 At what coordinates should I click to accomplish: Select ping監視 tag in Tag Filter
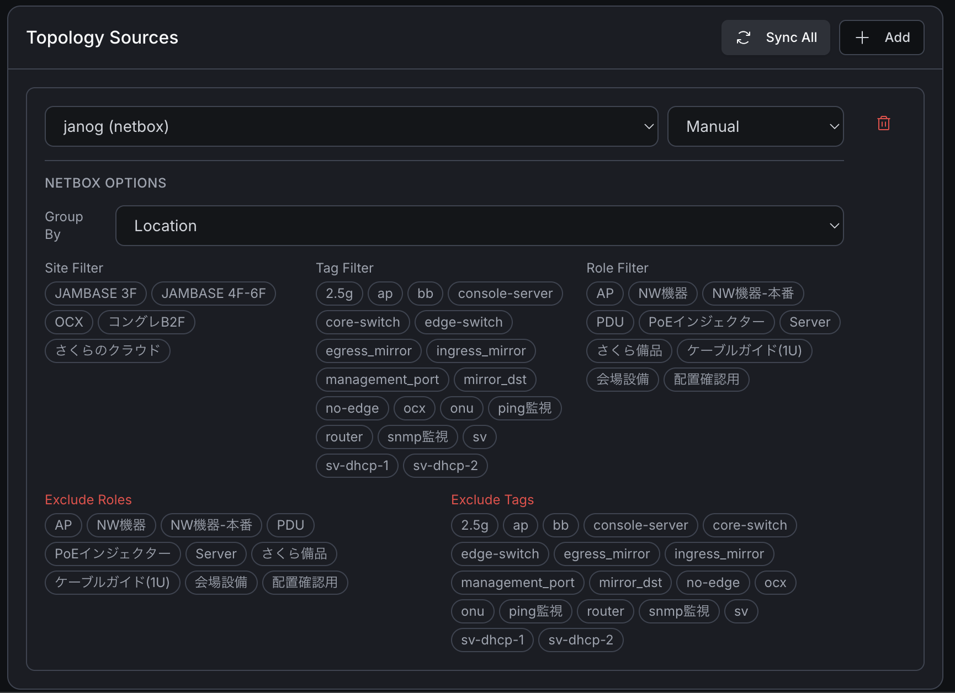point(524,408)
